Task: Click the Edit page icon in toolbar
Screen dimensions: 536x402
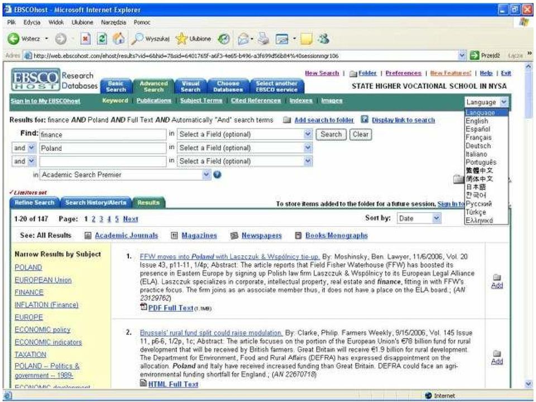Action: 282,39
